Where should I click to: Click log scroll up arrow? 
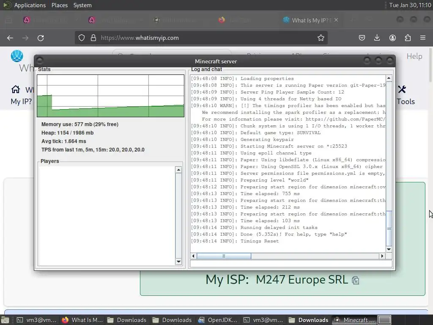pos(389,78)
